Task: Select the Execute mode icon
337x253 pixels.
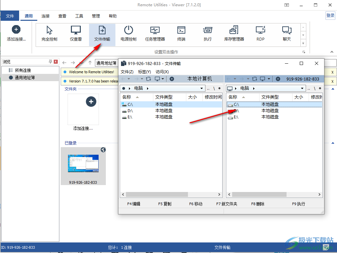Action: click(208, 30)
